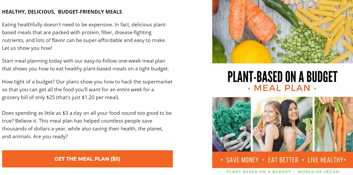Image resolution: width=353 pixels, height=175 pixels.
Task: Click the SAVE MONEY text on orange banner
Action: (242, 160)
